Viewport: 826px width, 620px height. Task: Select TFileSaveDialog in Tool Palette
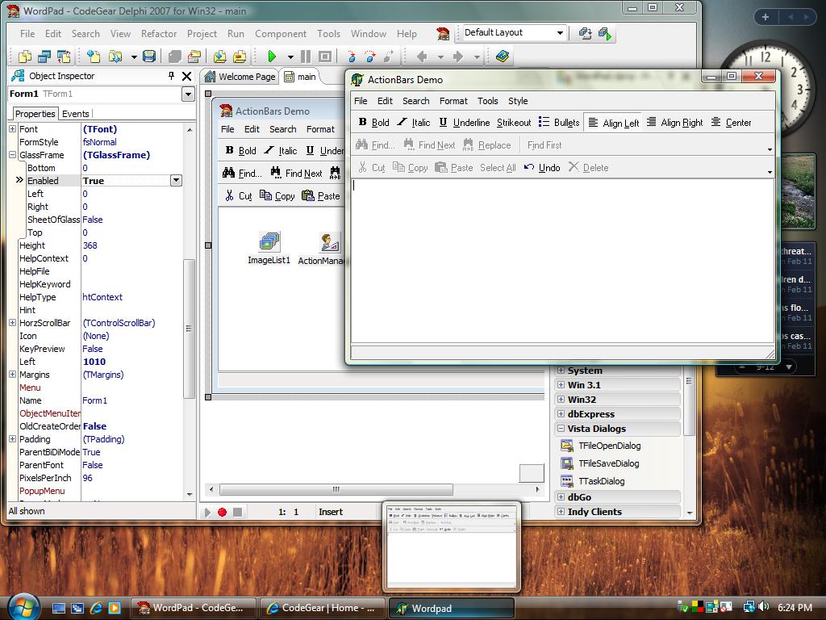pyautogui.click(x=600, y=463)
